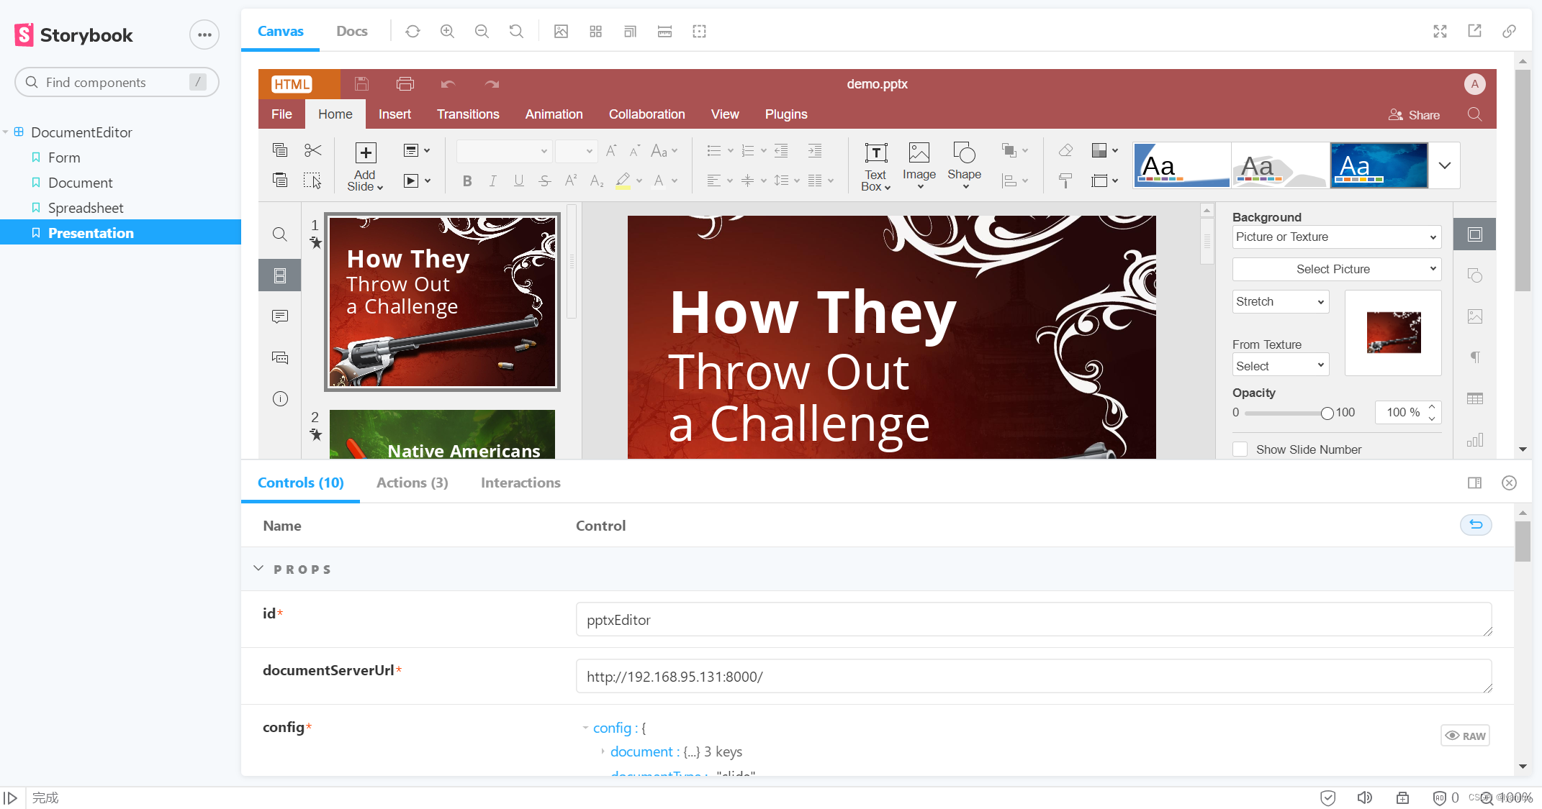
Task: Toggle Storybook outlines icon
Action: tap(699, 31)
